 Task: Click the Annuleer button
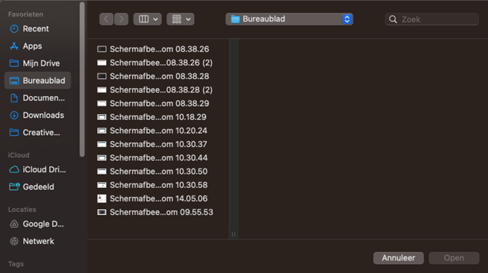398,258
